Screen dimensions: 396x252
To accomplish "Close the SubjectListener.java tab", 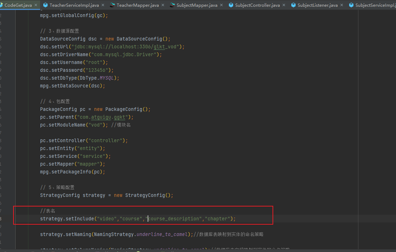I will pos(342,5).
